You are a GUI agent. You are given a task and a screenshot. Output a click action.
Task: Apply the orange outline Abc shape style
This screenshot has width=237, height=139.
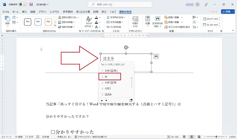click(x=48, y=22)
